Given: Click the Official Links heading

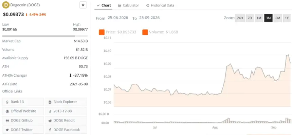Looking at the screenshot, I should click(x=12, y=91).
